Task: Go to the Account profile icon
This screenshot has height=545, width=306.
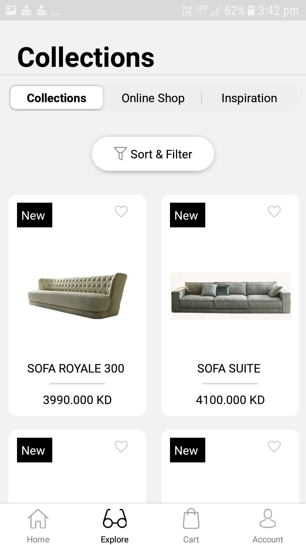Action: click(x=268, y=519)
